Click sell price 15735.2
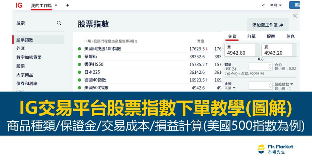Viewport: 312px width, 163px height. 197,64
